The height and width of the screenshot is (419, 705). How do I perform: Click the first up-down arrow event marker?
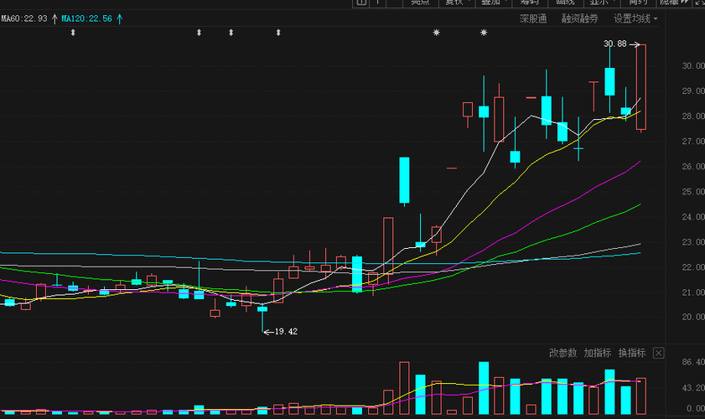pos(73,33)
